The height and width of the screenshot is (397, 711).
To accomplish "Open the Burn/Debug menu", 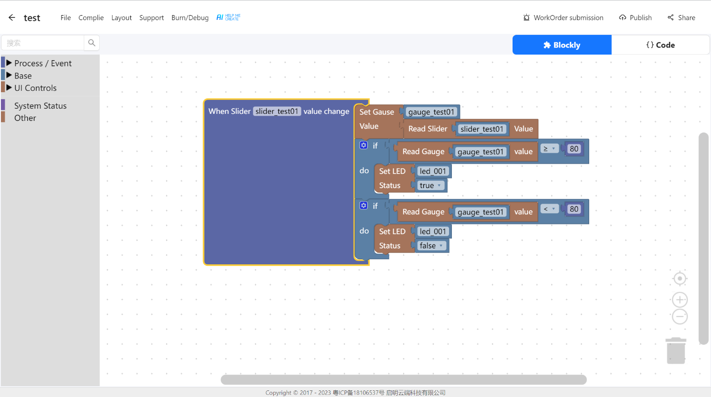I will coord(190,17).
